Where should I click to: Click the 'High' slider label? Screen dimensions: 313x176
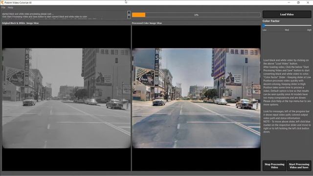point(309,30)
